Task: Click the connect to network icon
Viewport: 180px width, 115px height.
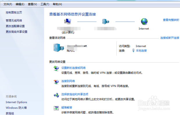Action: (56, 82)
